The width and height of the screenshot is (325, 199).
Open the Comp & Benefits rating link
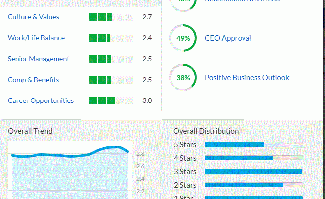pyautogui.click(x=33, y=80)
